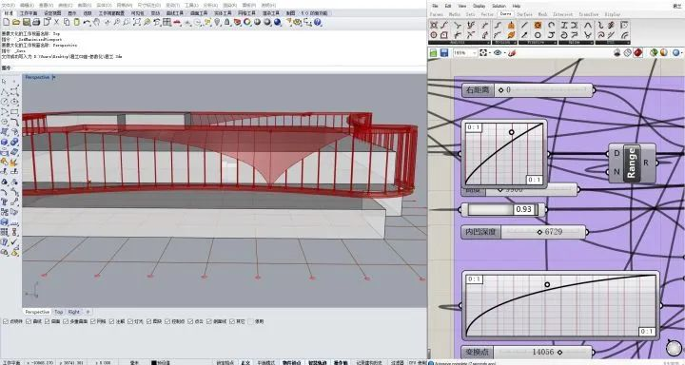
Task: Print the Rhino document
Action: [x=36, y=22]
